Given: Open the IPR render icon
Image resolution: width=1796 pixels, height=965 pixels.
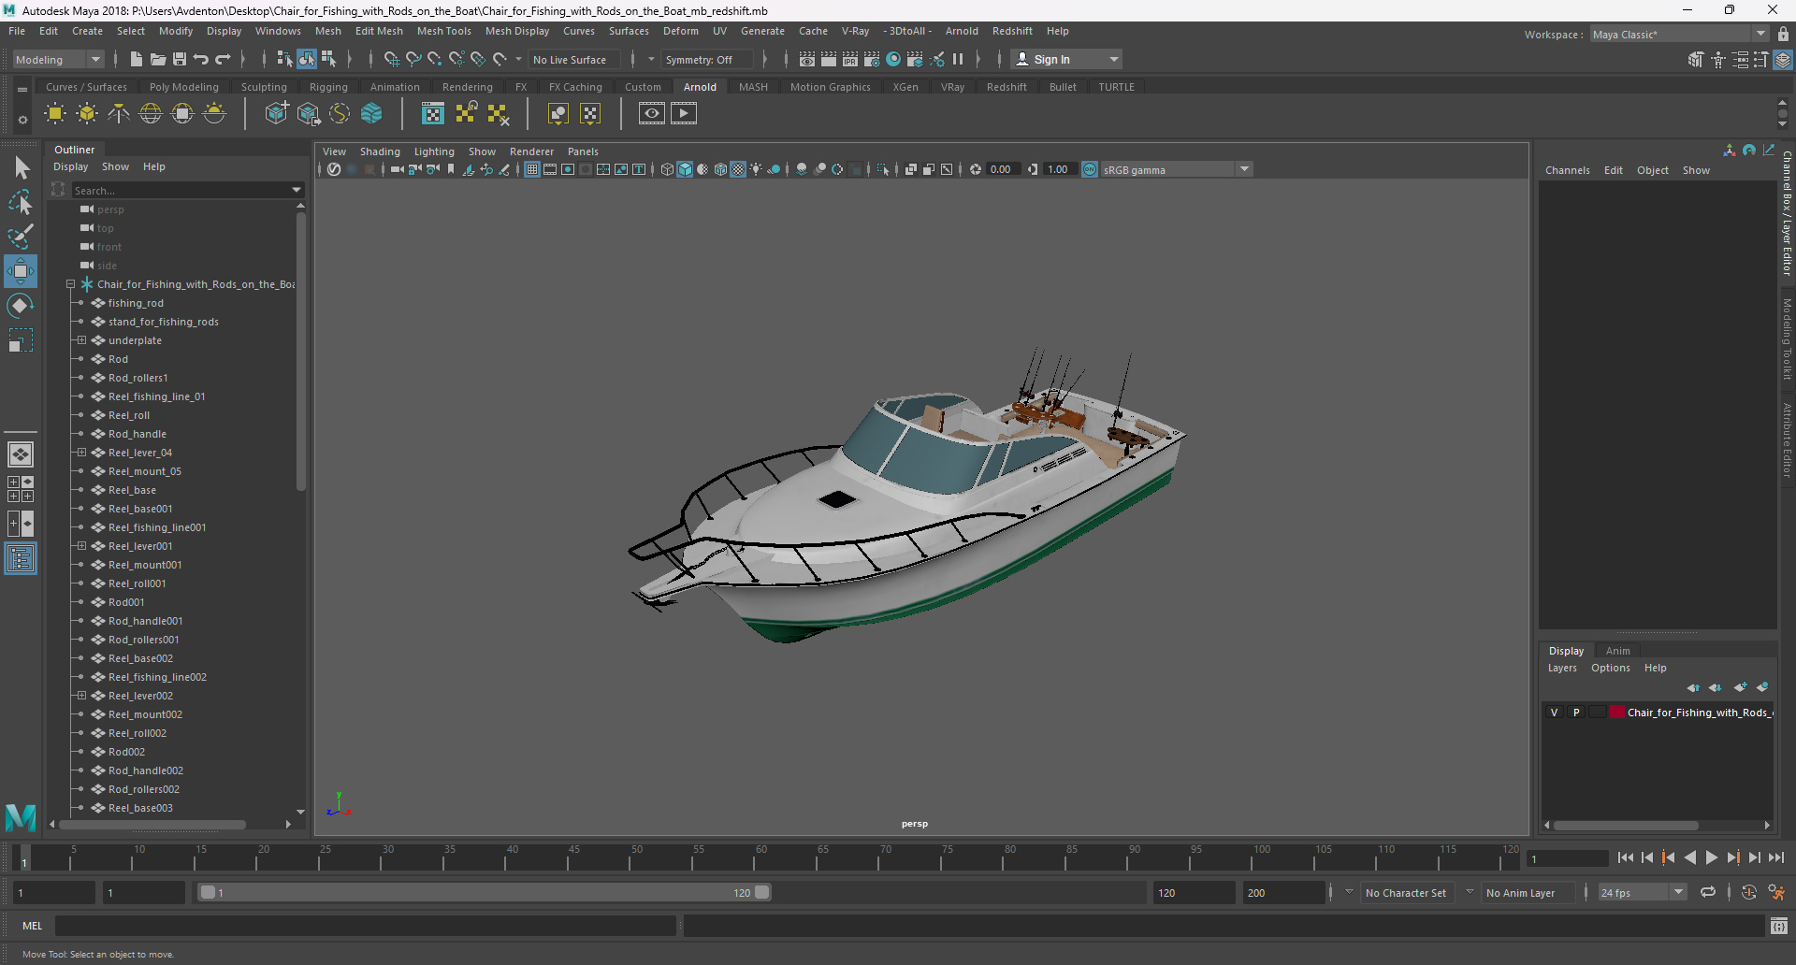Looking at the screenshot, I should click(x=850, y=59).
